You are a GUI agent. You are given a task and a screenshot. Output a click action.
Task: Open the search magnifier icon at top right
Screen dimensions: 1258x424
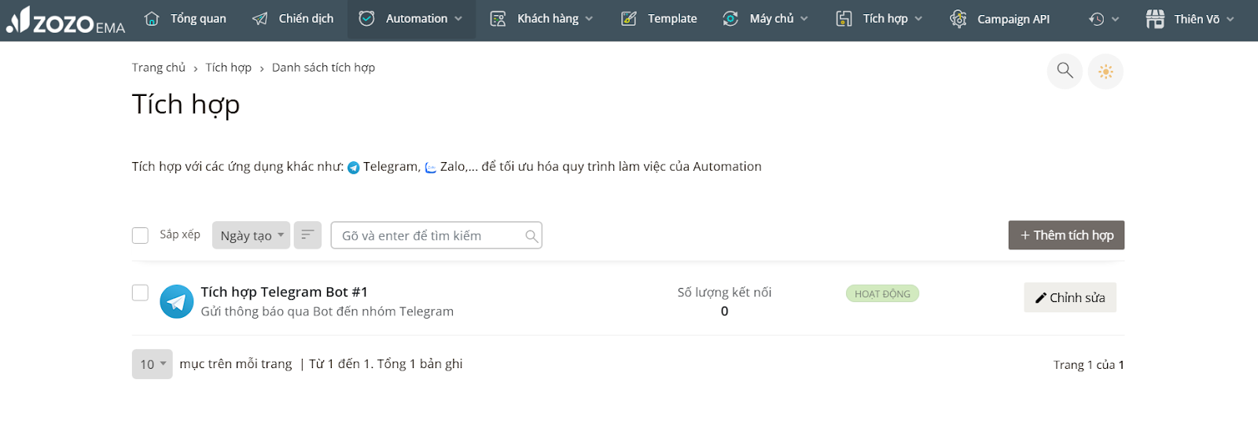(1065, 71)
